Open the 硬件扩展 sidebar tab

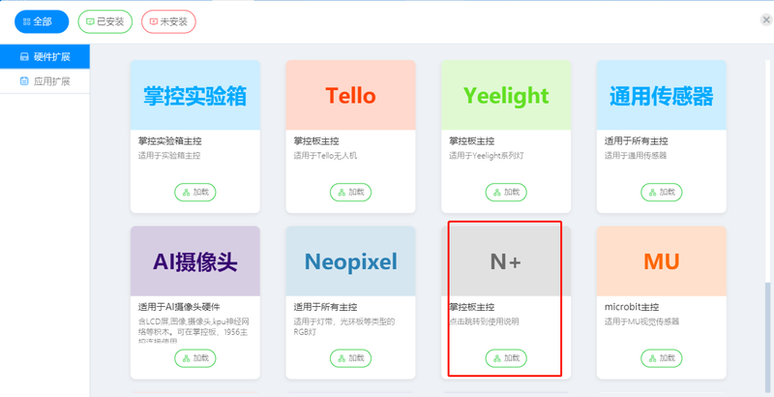(x=45, y=57)
